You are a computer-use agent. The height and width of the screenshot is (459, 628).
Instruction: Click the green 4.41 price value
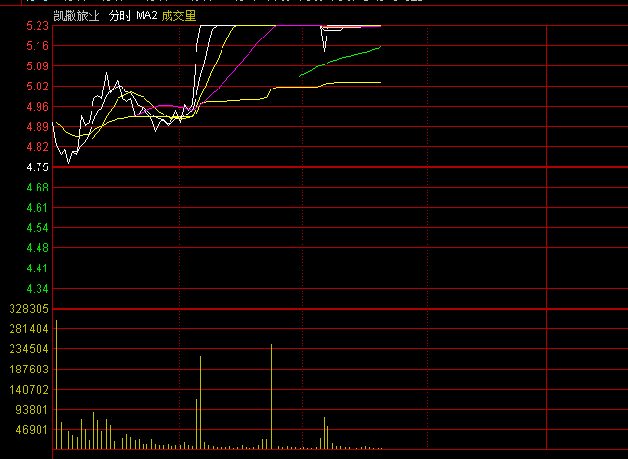[x=38, y=268]
